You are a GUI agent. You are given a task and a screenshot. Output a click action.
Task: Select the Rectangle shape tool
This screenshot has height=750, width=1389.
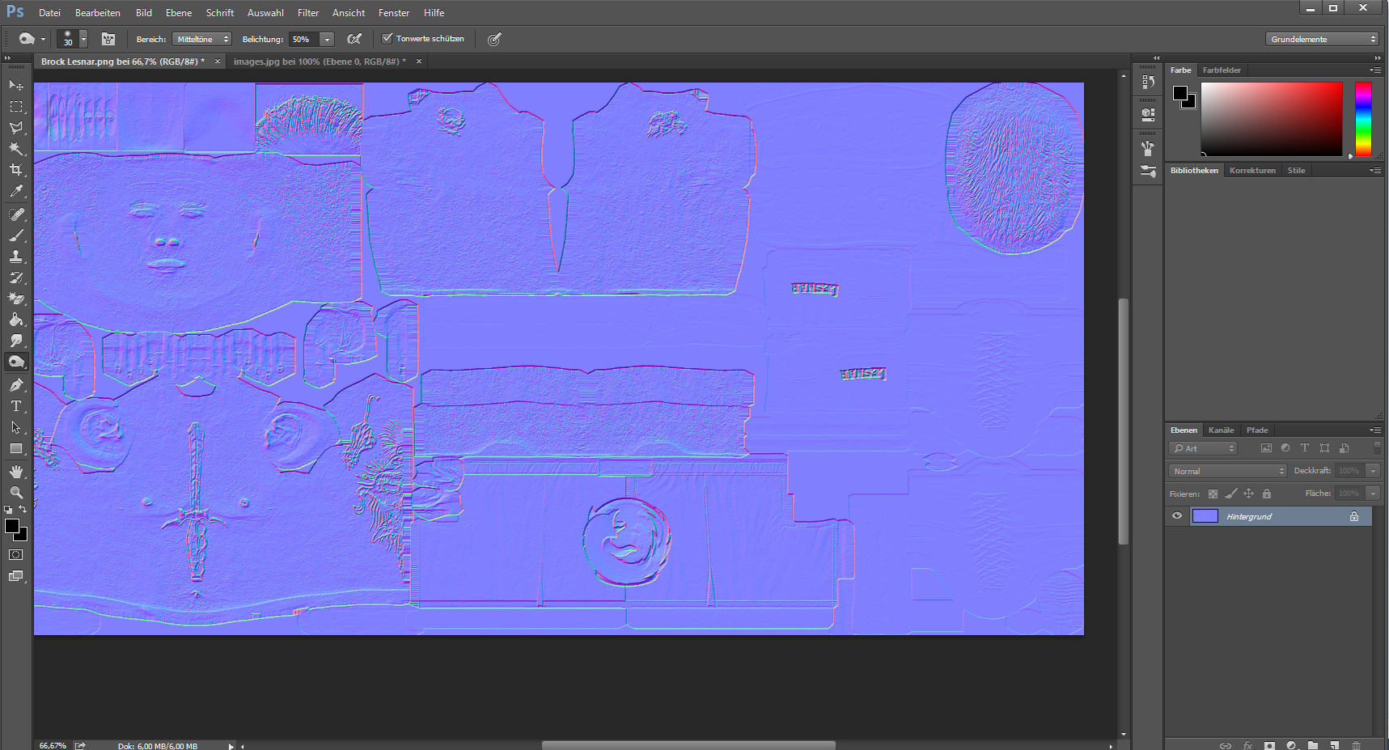16,448
